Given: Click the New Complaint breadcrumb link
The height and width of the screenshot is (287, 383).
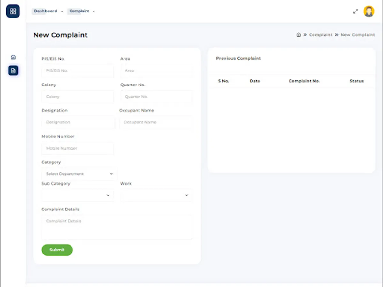Looking at the screenshot, I should point(358,35).
